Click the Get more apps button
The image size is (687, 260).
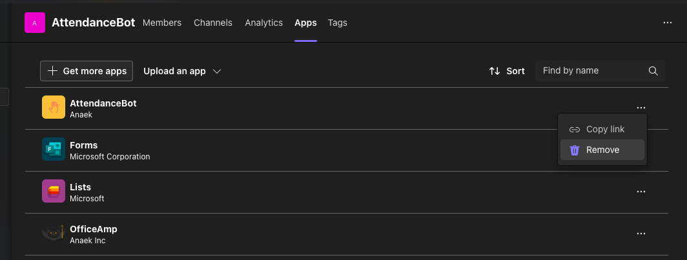[87, 71]
